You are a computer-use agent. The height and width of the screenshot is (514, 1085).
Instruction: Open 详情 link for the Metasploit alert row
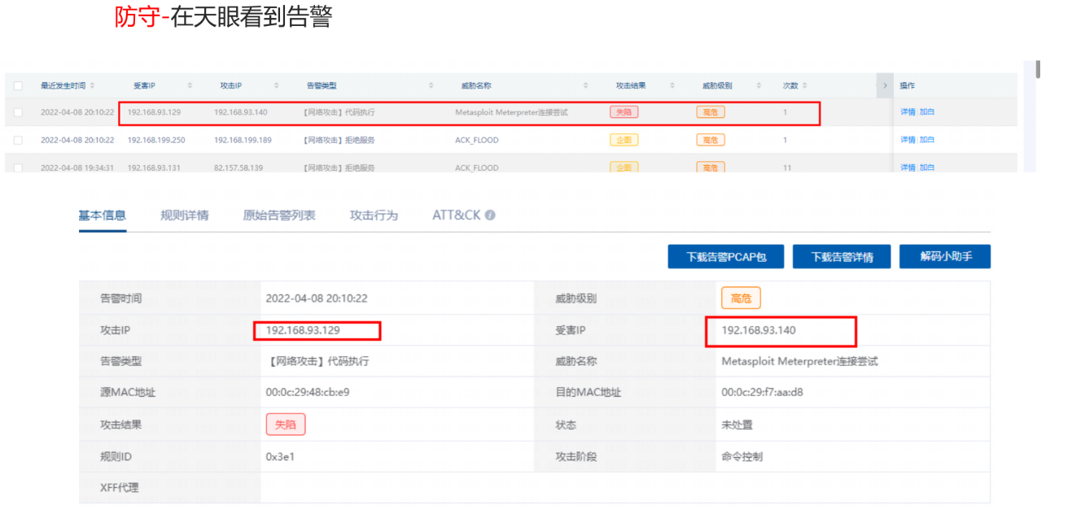tap(907, 112)
